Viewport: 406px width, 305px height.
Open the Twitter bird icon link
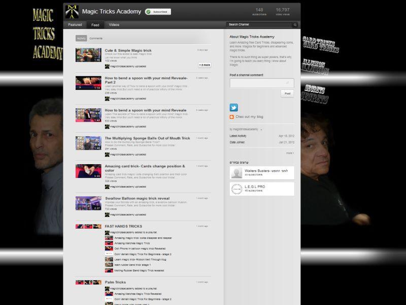(233, 107)
